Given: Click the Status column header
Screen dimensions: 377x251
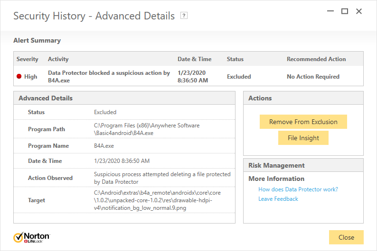Looking at the screenshot, I should 235,59.
